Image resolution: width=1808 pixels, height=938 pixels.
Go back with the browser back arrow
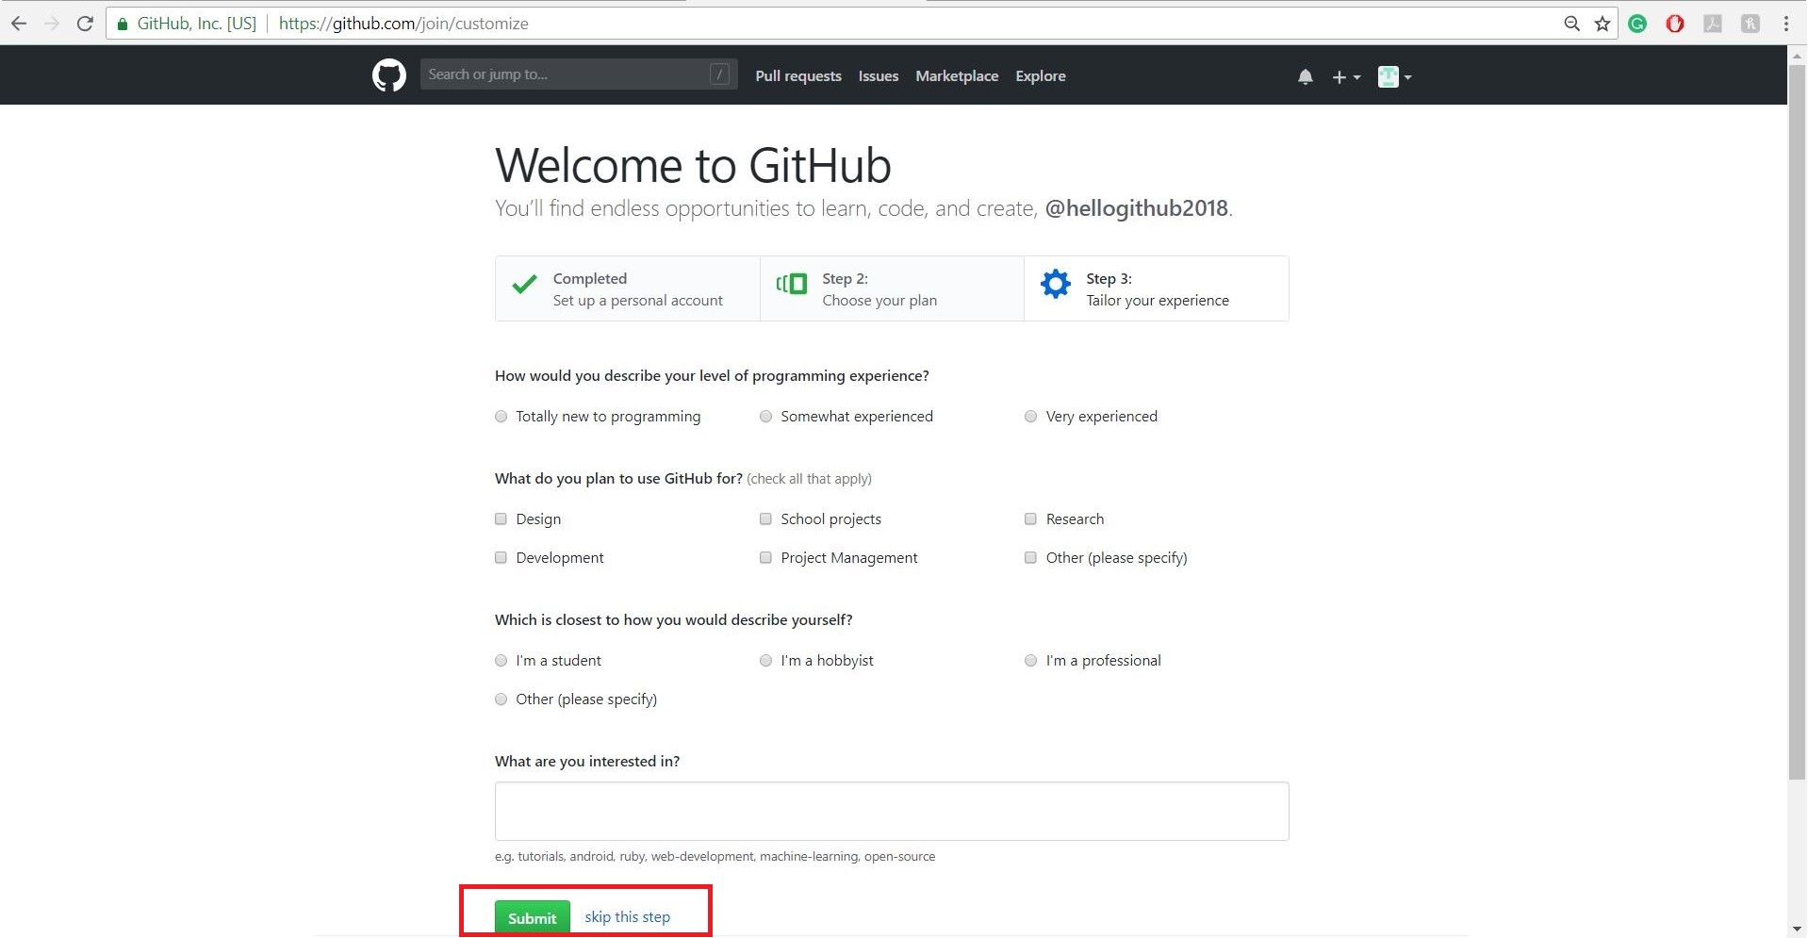[19, 24]
